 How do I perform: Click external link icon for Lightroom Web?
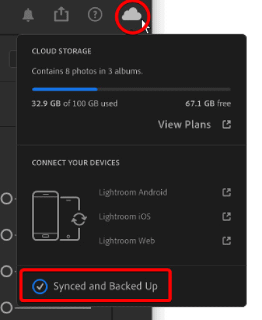(227, 240)
